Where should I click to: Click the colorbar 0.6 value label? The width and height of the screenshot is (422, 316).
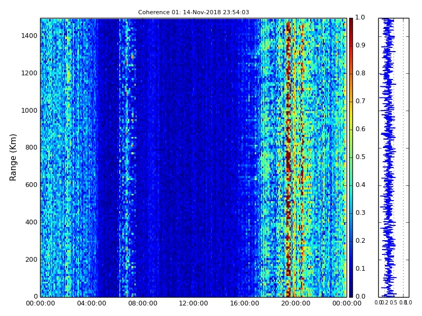[x=360, y=129]
